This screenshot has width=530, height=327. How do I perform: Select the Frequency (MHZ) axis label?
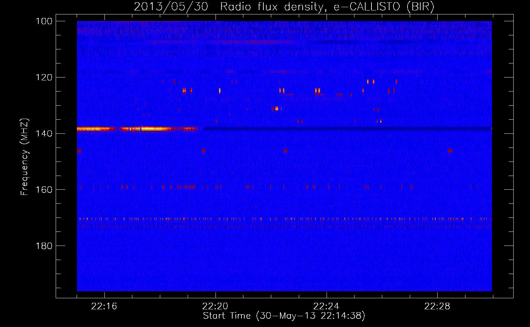pos(25,157)
